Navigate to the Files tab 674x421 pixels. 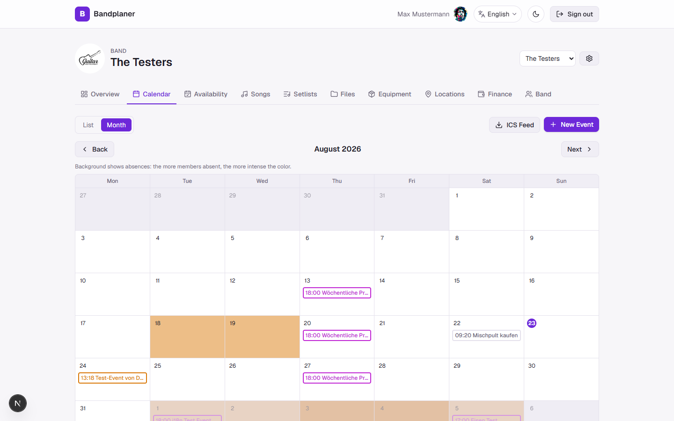click(x=343, y=94)
